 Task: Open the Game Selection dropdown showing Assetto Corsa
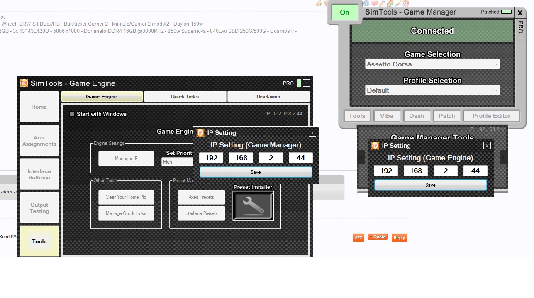coord(432,64)
